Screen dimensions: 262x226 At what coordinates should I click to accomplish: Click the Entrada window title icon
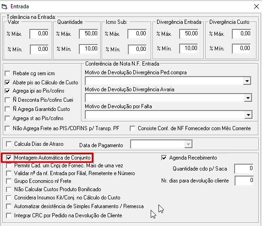coord(5,7)
